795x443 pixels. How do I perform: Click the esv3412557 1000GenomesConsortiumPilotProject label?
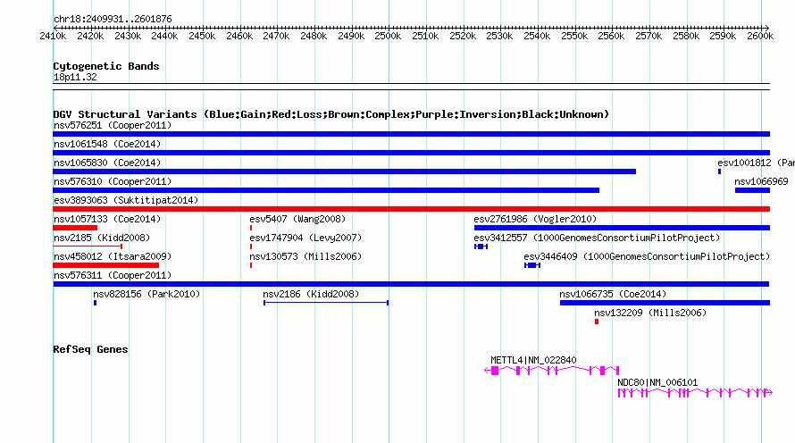point(597,238)
